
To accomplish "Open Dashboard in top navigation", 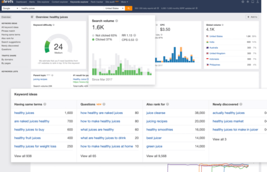I will tap(21, 2).
